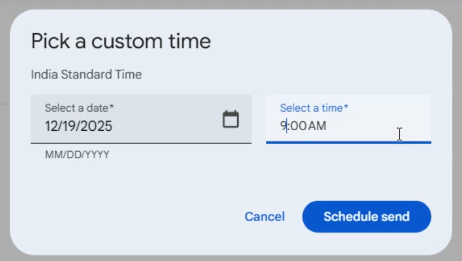Click the AM text in time field
This screenshot has width=462, height=261.
[x=317, y=126]
